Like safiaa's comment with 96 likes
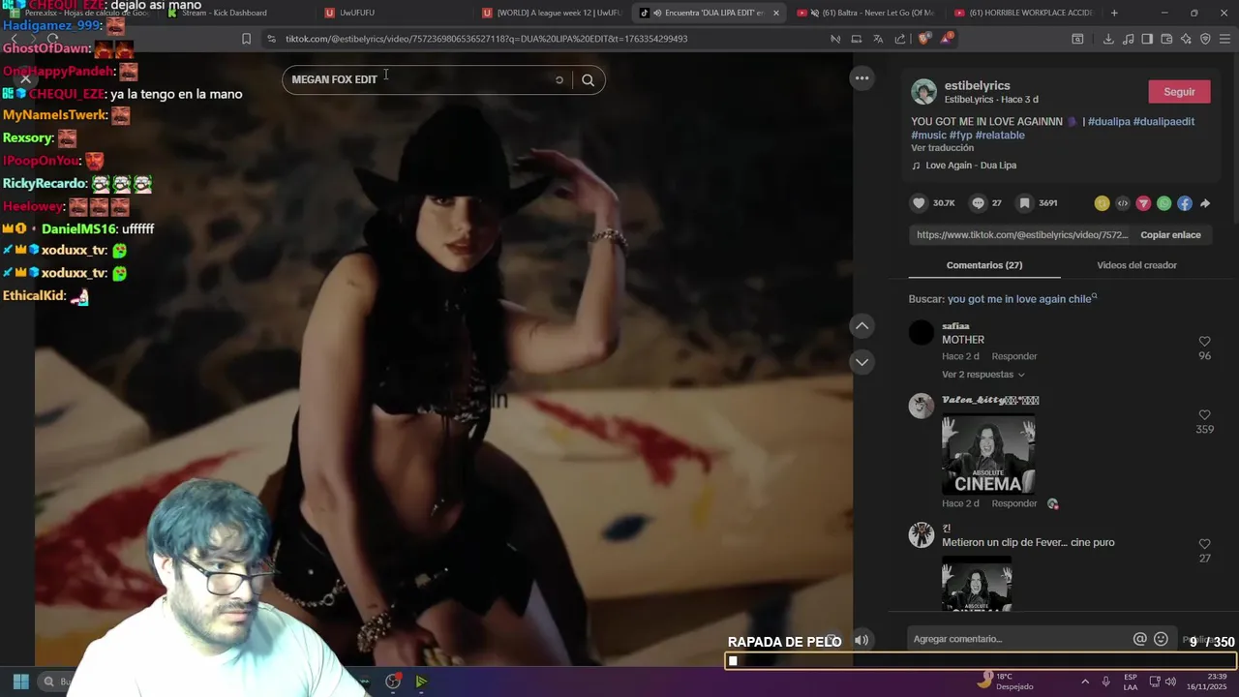1239x697 pixels. [1204, 342]
